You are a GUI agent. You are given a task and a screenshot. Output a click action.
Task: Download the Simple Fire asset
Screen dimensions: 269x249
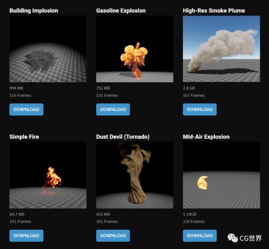point(26,236)
